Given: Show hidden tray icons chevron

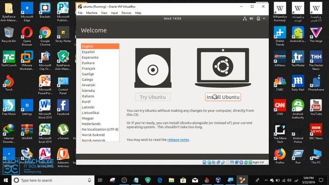Looking at the screenshot, I should (x=266, y=180).
